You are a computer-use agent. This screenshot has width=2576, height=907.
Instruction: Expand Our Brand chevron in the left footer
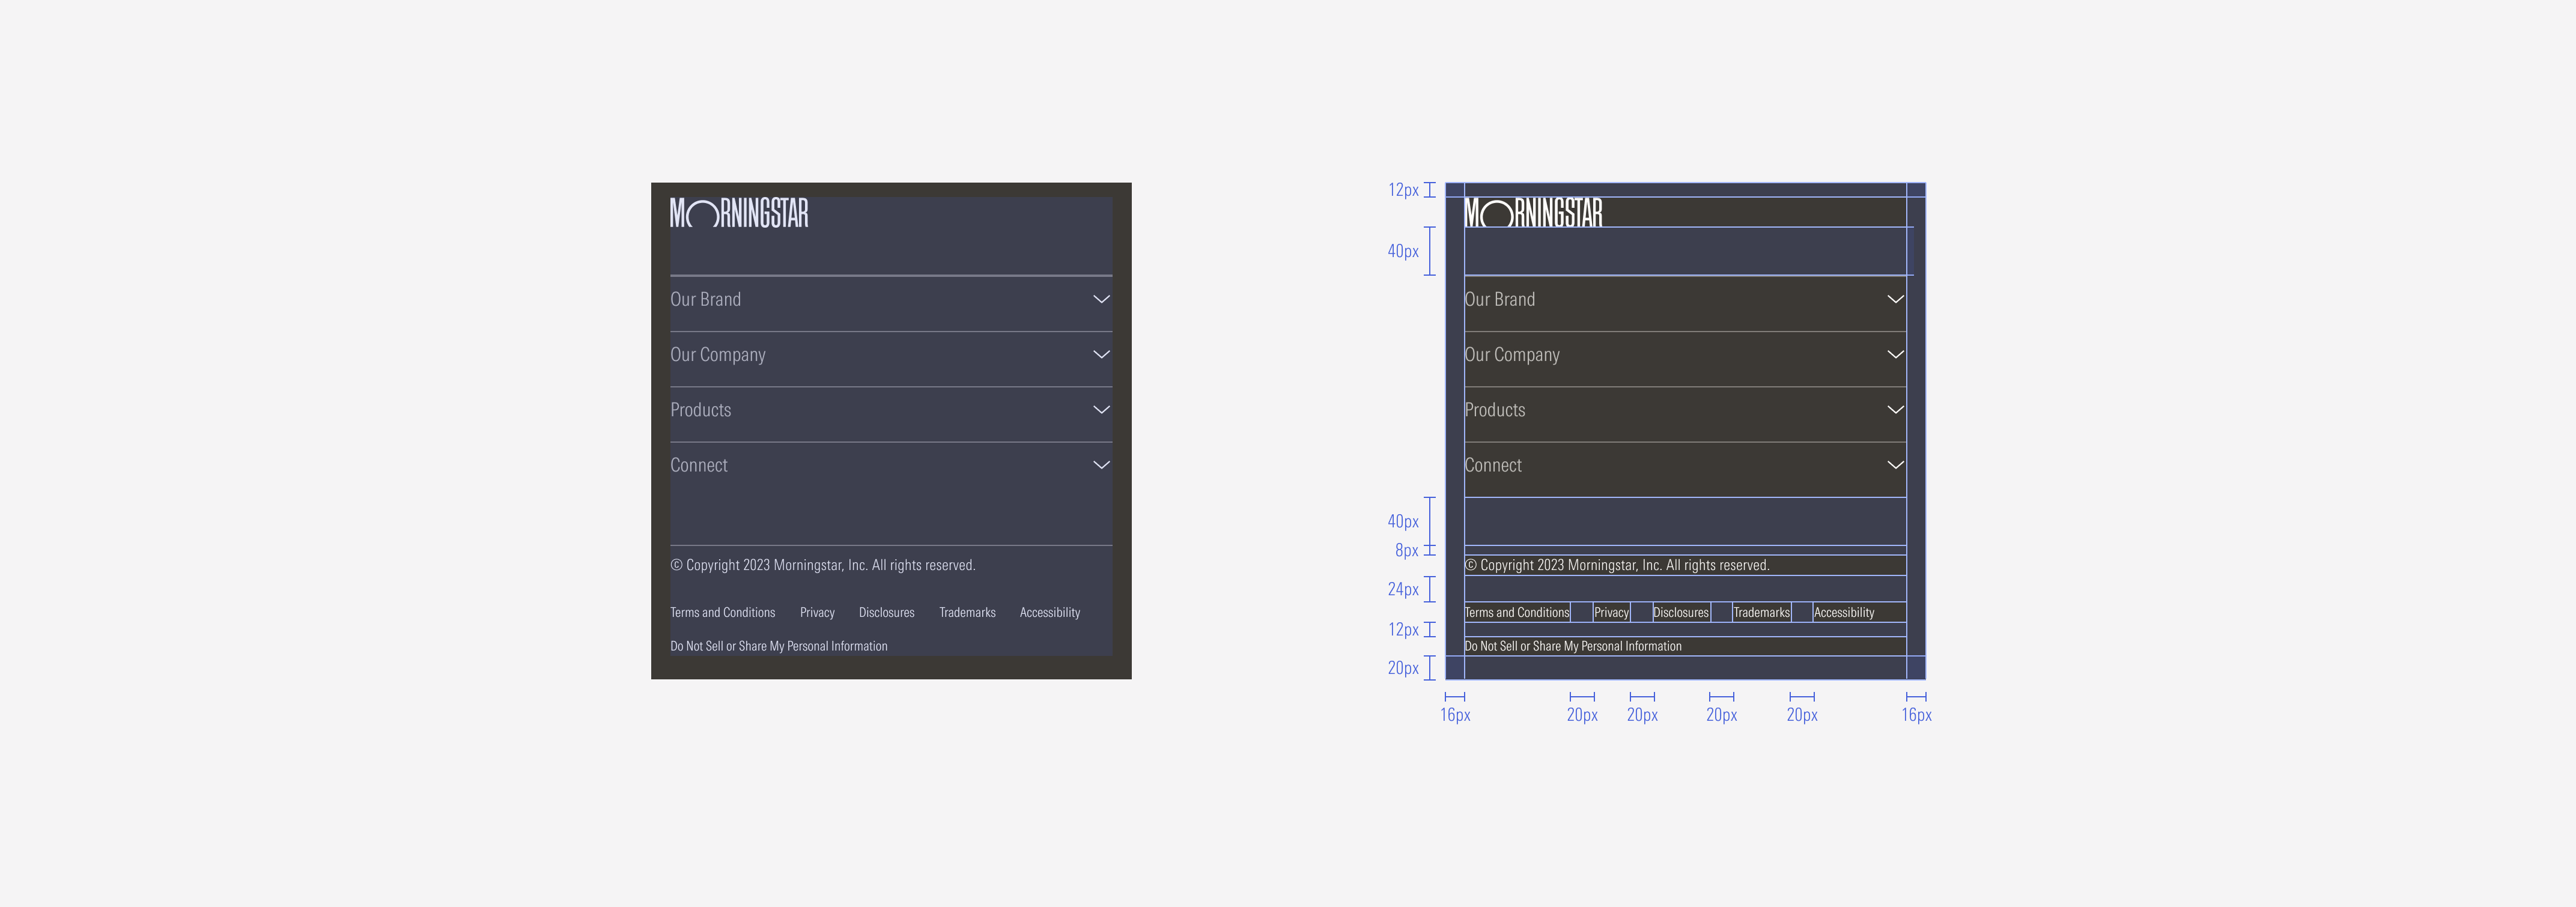1101,299
